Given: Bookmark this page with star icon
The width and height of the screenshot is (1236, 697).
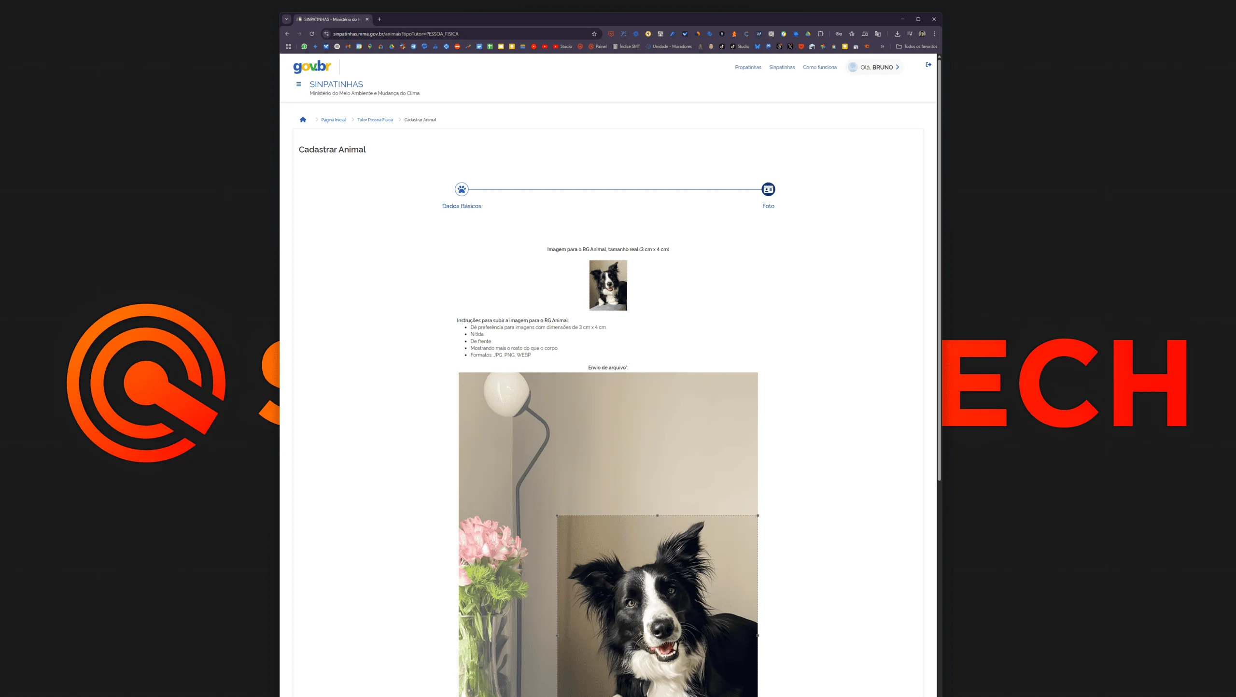Looking at the screenshot, I should (x=594, y=34).
